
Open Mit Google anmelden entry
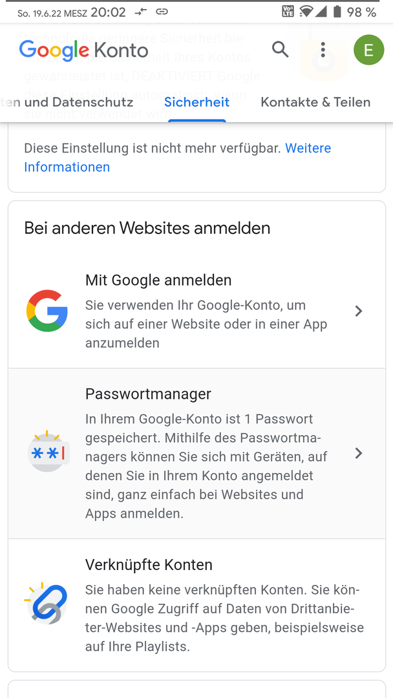coord(197,311)
